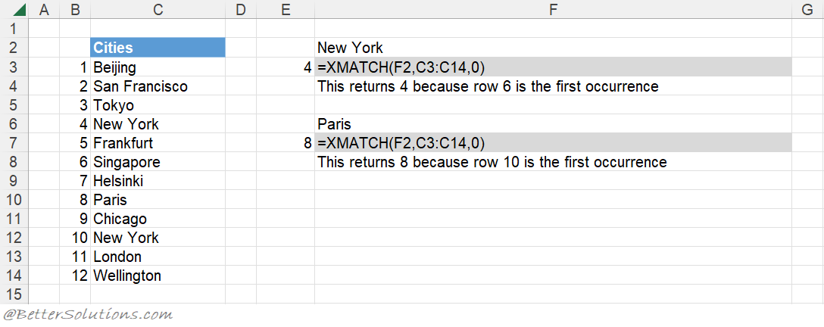
Task: Click the BetterSolutions.com watermark
Action: tap(87, 315)
